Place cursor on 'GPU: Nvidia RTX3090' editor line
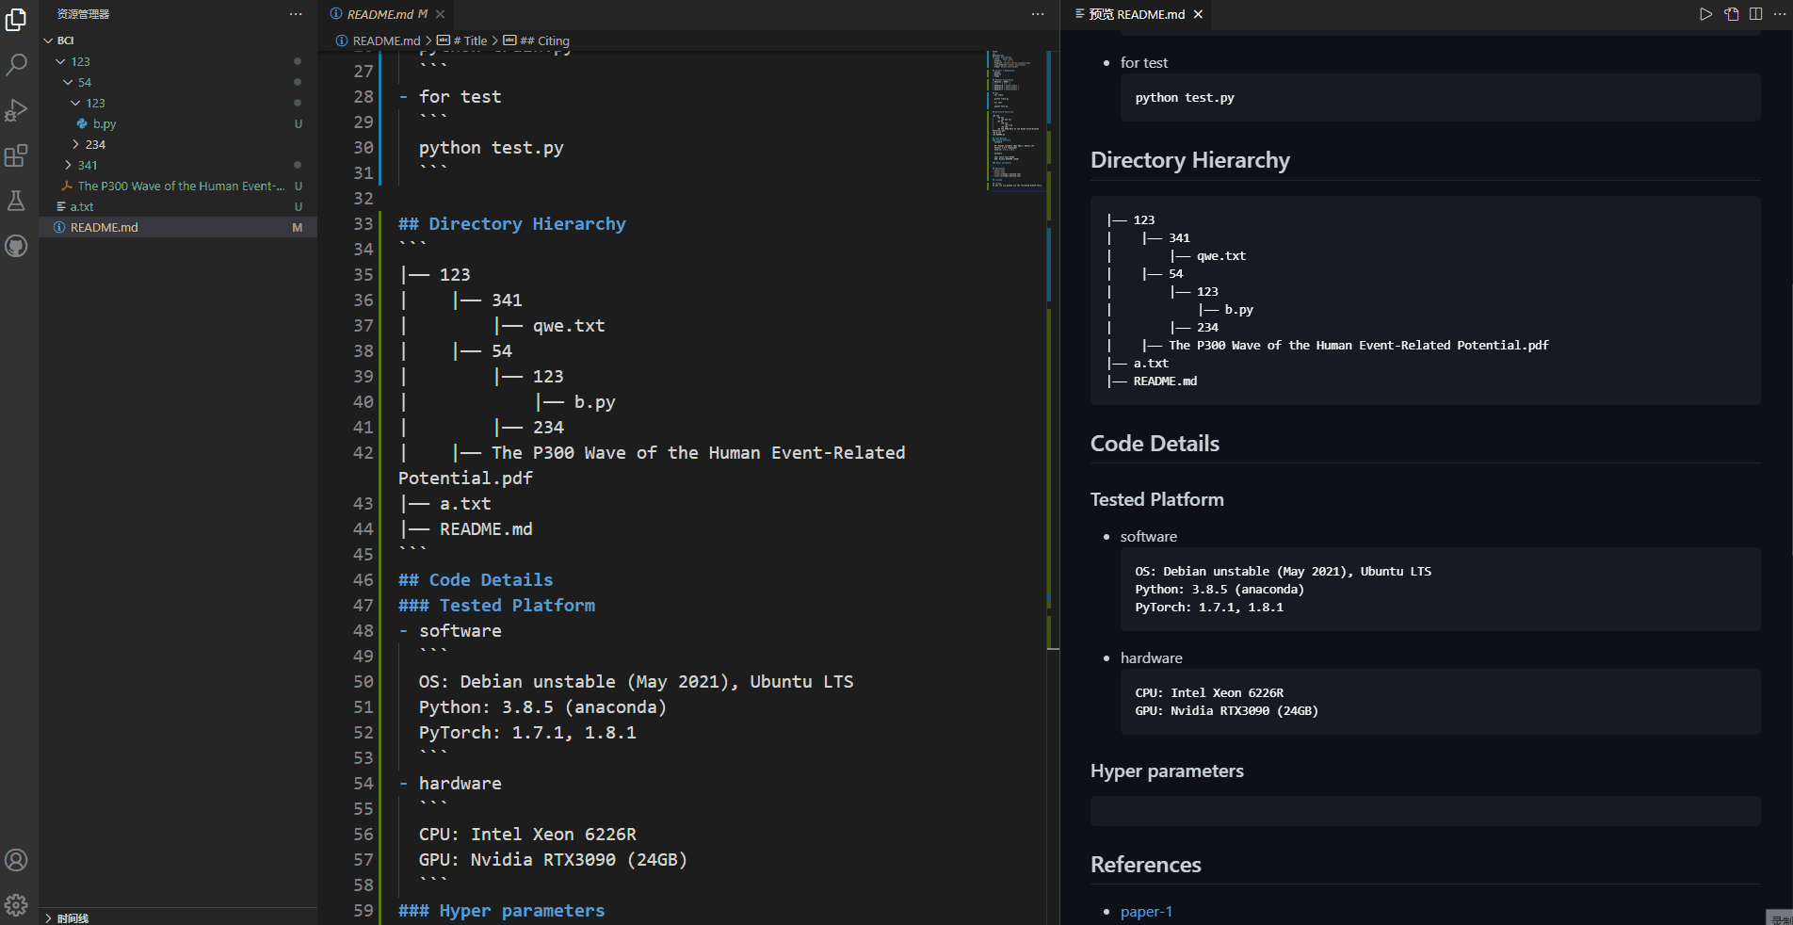 coord(553,859)
